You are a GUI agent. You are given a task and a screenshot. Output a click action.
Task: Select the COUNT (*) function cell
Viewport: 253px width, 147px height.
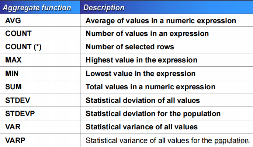[x=40, y=47]
